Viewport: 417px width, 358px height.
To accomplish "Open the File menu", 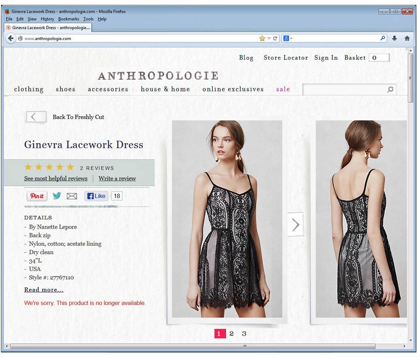I will click(x=9, y=19).
